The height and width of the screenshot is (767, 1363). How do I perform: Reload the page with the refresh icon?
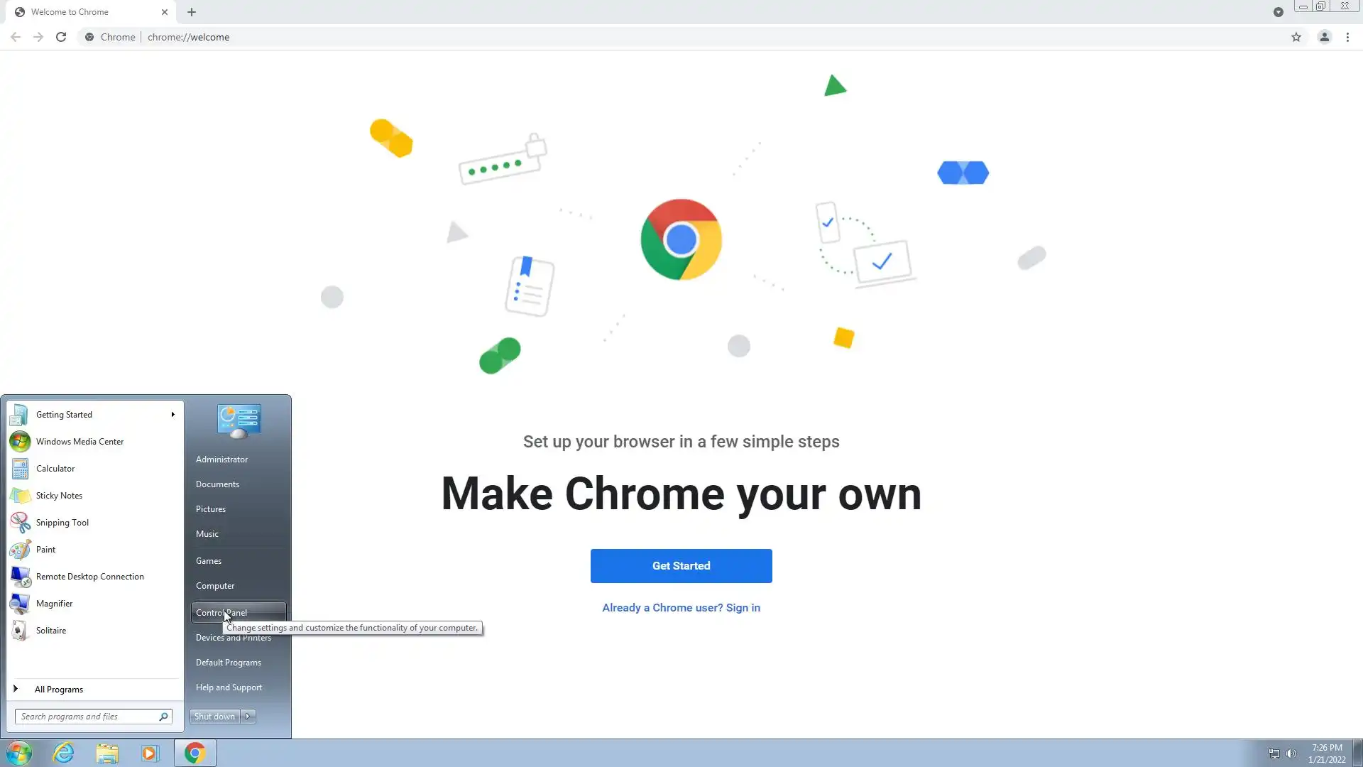click(61, 37)
